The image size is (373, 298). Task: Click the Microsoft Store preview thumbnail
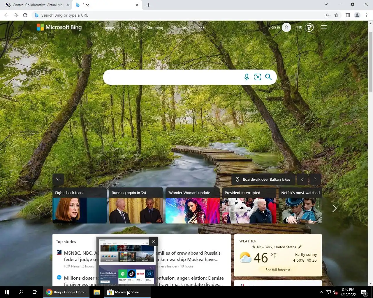126,261
